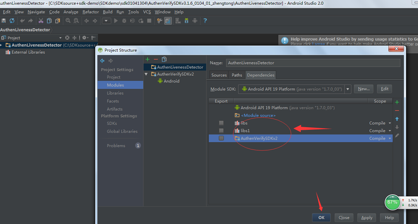Switch to the Sources tab
This screenshot has width=418, height=224.
pos(219,75)
